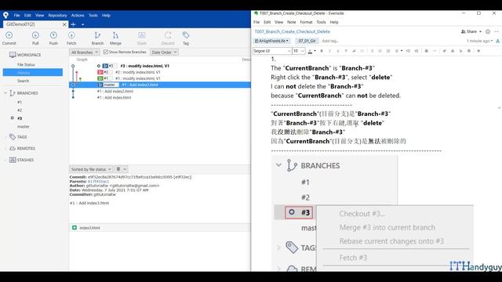Select History in the workspace sidebar

pyautogui.click(x=33, y=73)
